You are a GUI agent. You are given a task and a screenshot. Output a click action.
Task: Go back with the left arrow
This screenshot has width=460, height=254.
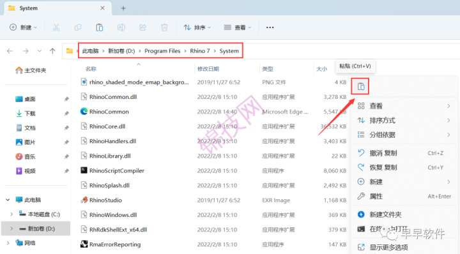pos(10,51)
